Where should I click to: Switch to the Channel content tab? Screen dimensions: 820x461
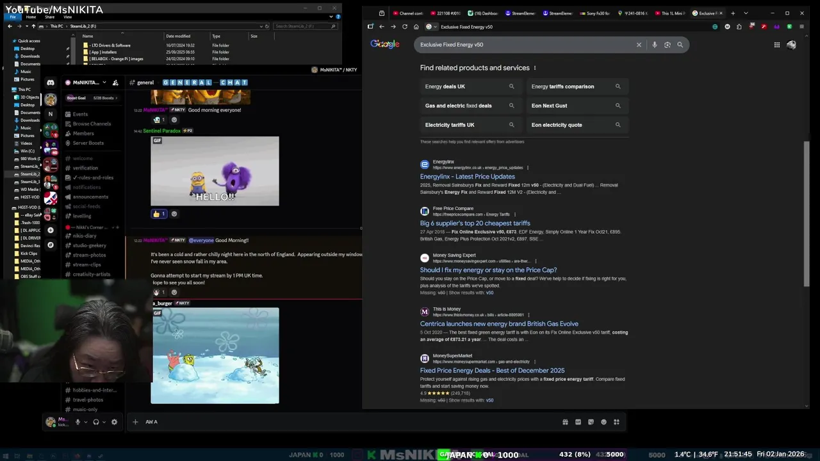coord(407,13)
